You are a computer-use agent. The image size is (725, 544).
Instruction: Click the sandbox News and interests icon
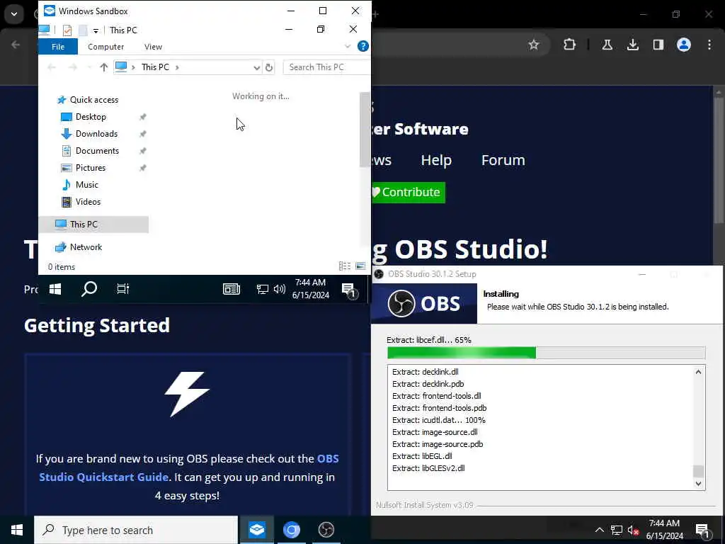coord(232,290)
